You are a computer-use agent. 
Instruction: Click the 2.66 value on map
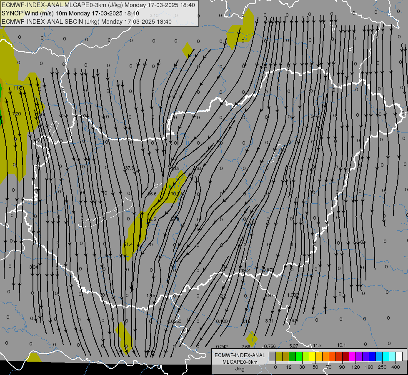click(245, 347)
